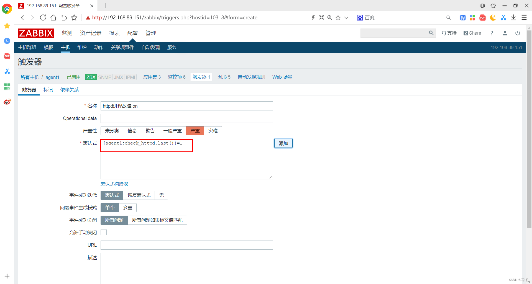Enable 允许手动关闭 checkbox
This screenshot has width=532, height=284.
coord(104,232)
